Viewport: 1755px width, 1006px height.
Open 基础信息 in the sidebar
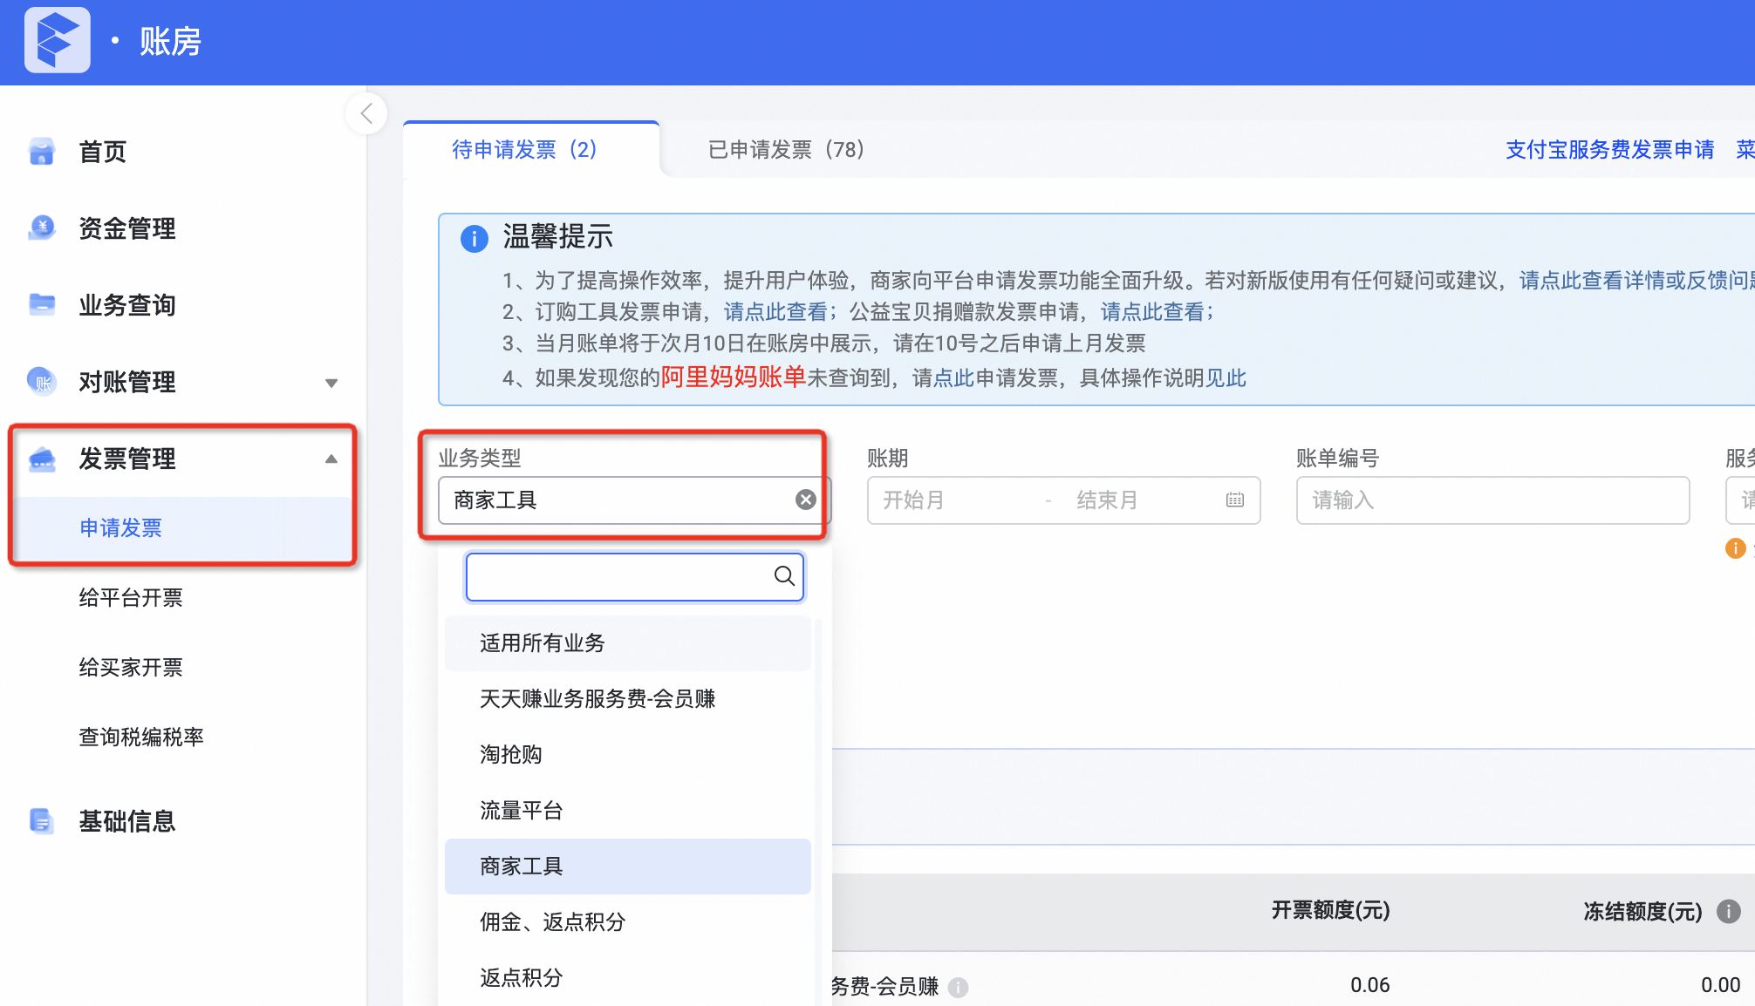127,821
